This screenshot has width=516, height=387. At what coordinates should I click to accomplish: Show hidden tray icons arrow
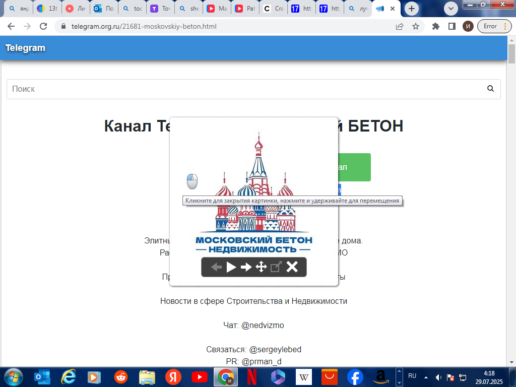pos(426,377)
